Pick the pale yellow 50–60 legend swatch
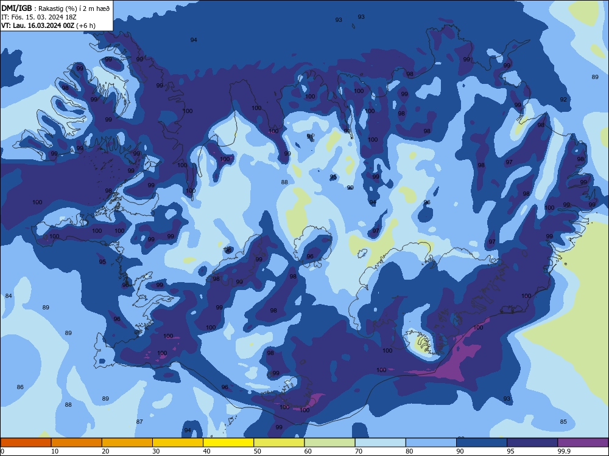609x456 pixels. pos(279,443)
